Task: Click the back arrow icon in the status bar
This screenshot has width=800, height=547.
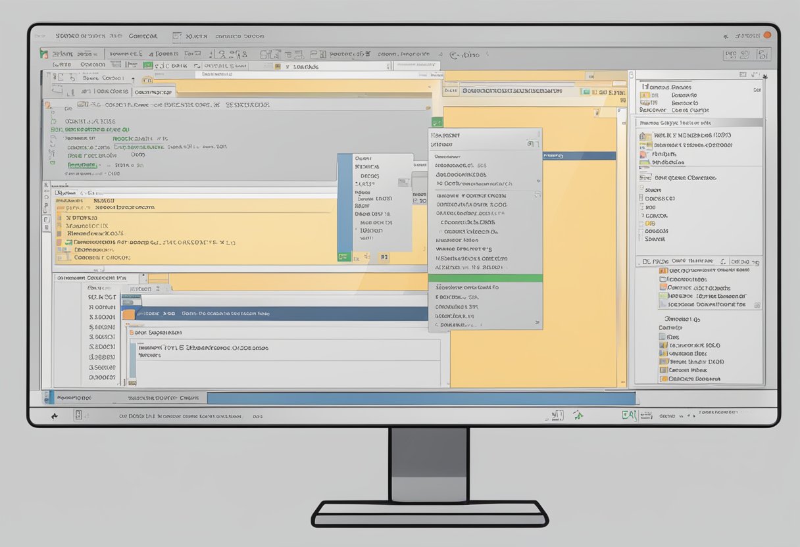Action: pos(55,416)
